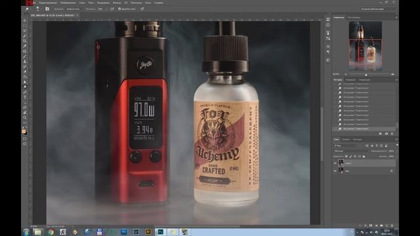This screenshot has height=236, width=420.
Task: Select the Background layer name
Action: pyautogui.click(x=347, y=170)
